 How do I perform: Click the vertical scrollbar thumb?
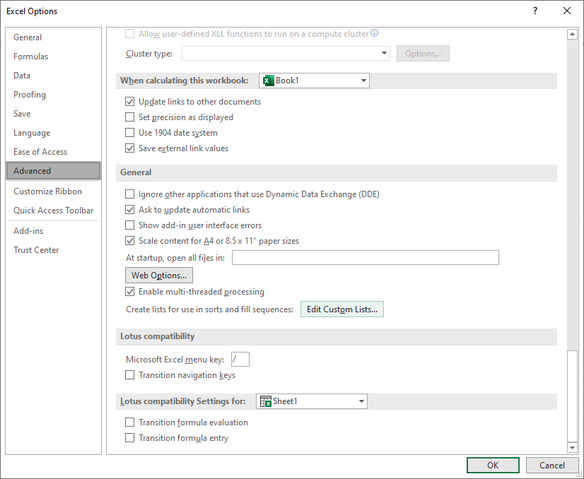572,396
